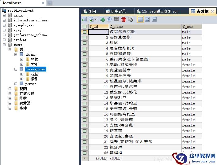Viewport: 217px width, 165px height.
Task: Toggle select-all checkbox in table header
Action: coord(85,27)
